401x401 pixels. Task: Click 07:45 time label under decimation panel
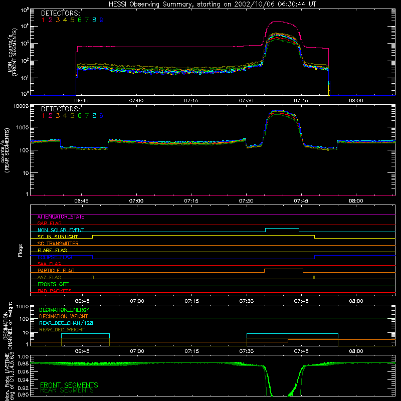coord(301,351)
